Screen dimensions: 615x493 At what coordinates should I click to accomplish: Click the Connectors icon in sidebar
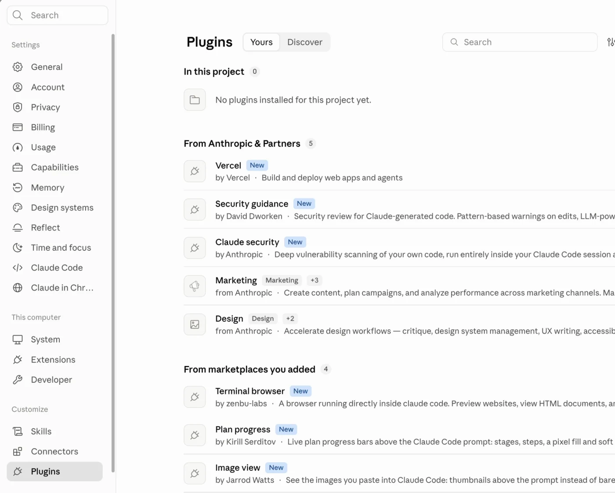pyautogui.click(x=18, y=452)
